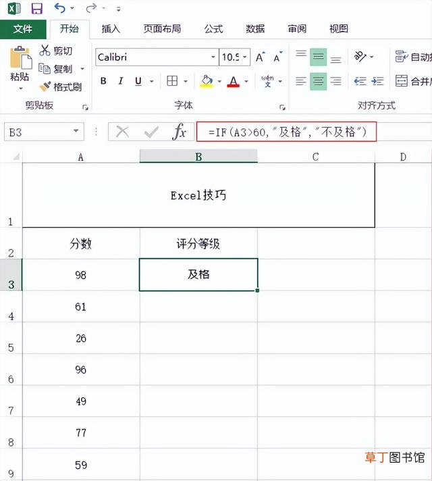432x481 pixels.
Task: Switch to the 开始 ribbon tab
Action: (70, 29)
